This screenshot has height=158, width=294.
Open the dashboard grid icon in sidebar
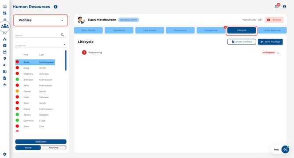click(5, 13)
